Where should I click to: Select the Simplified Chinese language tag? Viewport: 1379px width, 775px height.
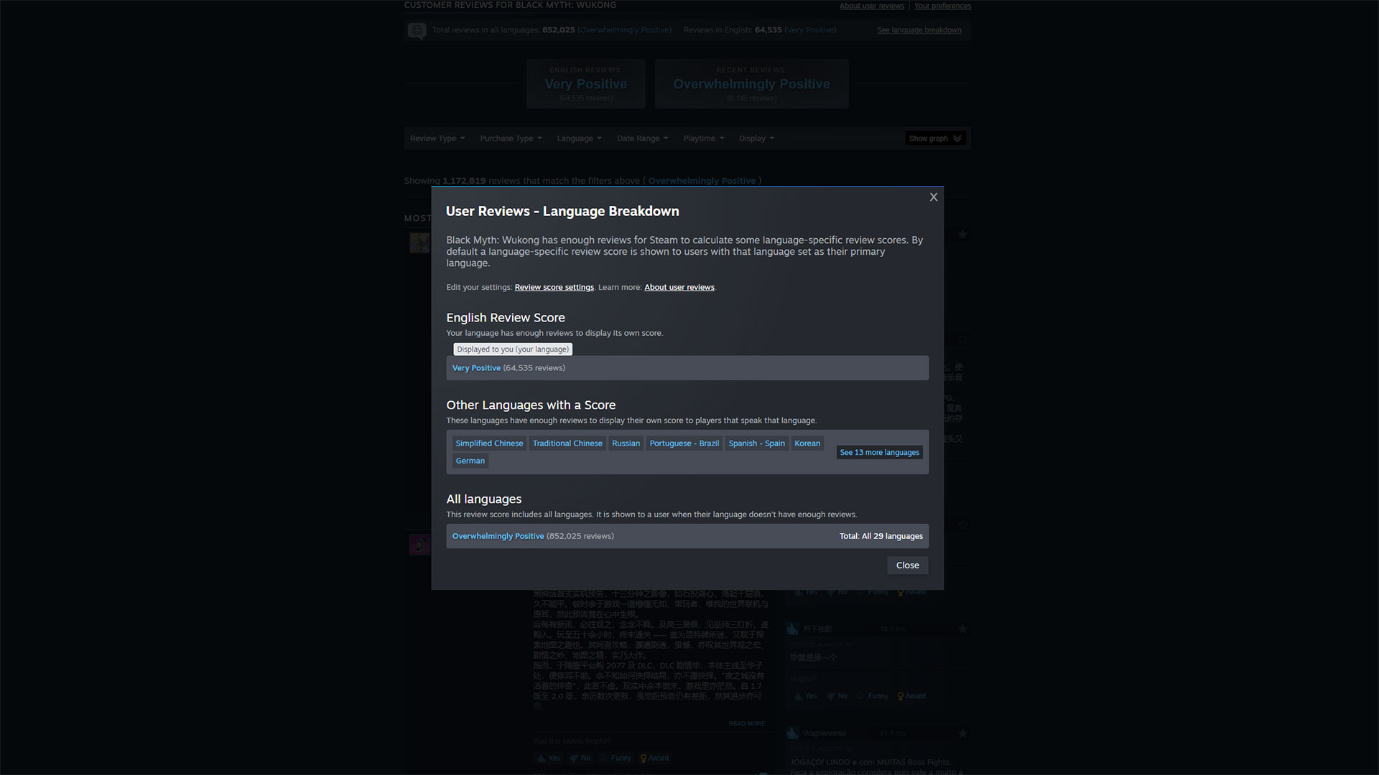click(489, 443)
